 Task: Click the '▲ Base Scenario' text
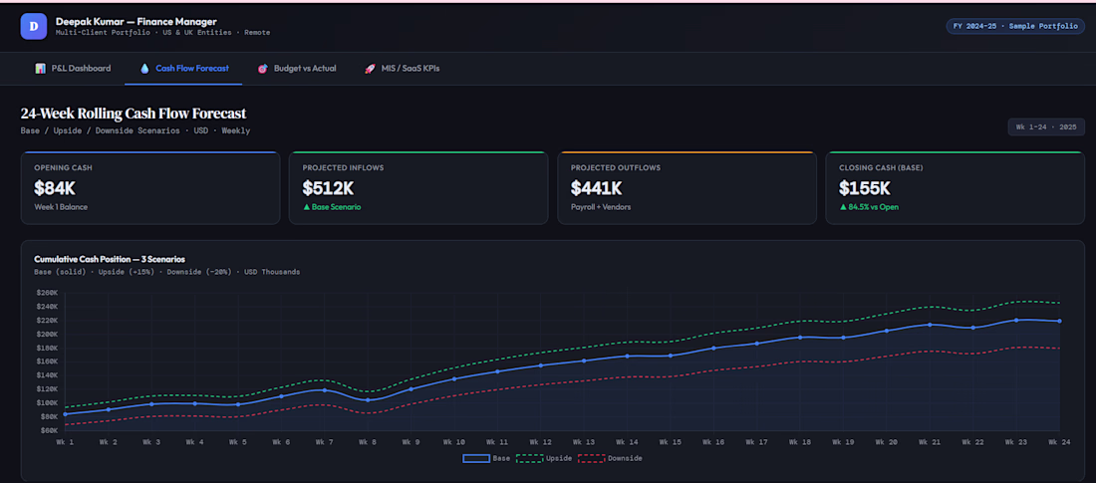pos(332,207)
